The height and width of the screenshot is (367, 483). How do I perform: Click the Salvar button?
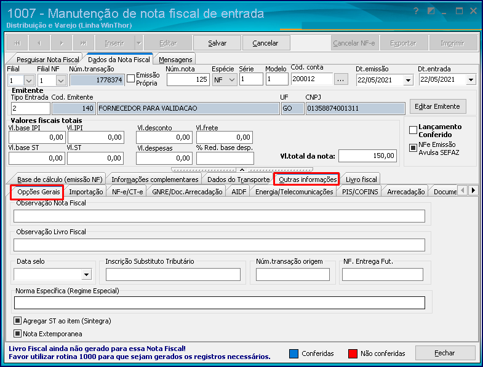click(x=217, y=43)
